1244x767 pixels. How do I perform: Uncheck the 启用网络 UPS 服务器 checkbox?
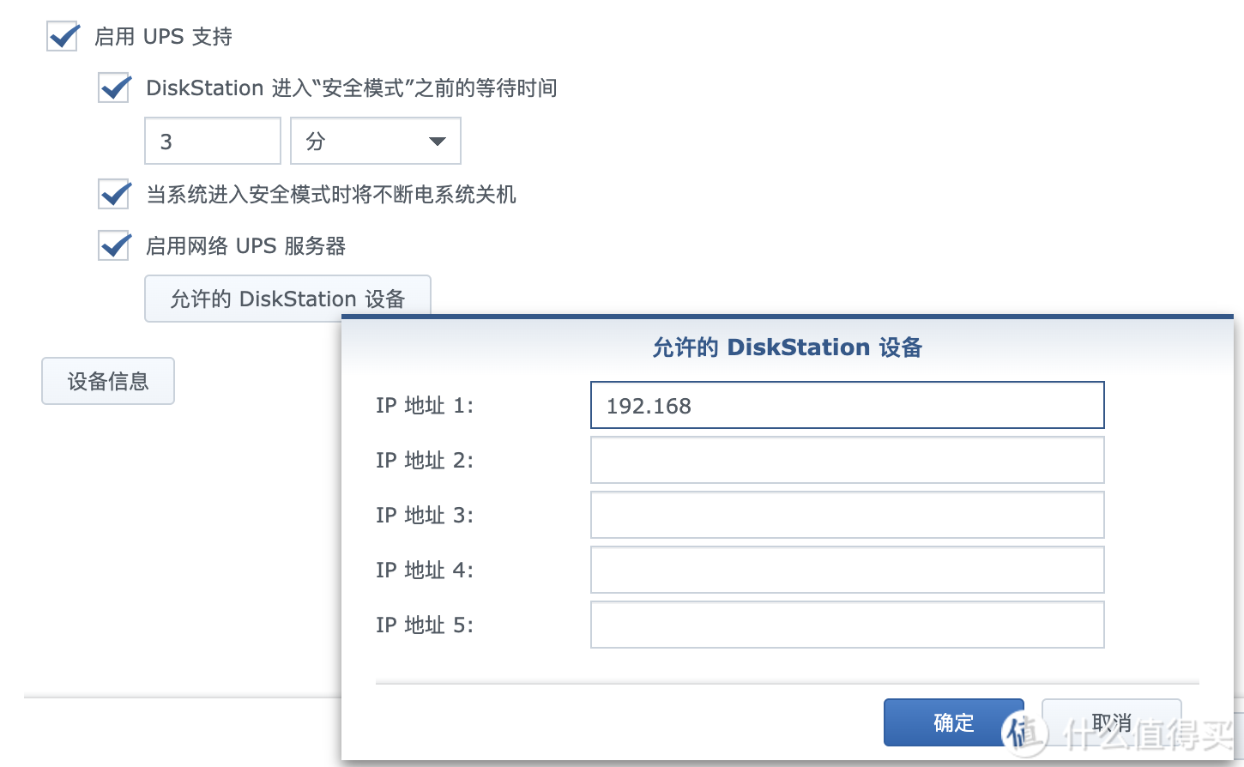(114, 246)
